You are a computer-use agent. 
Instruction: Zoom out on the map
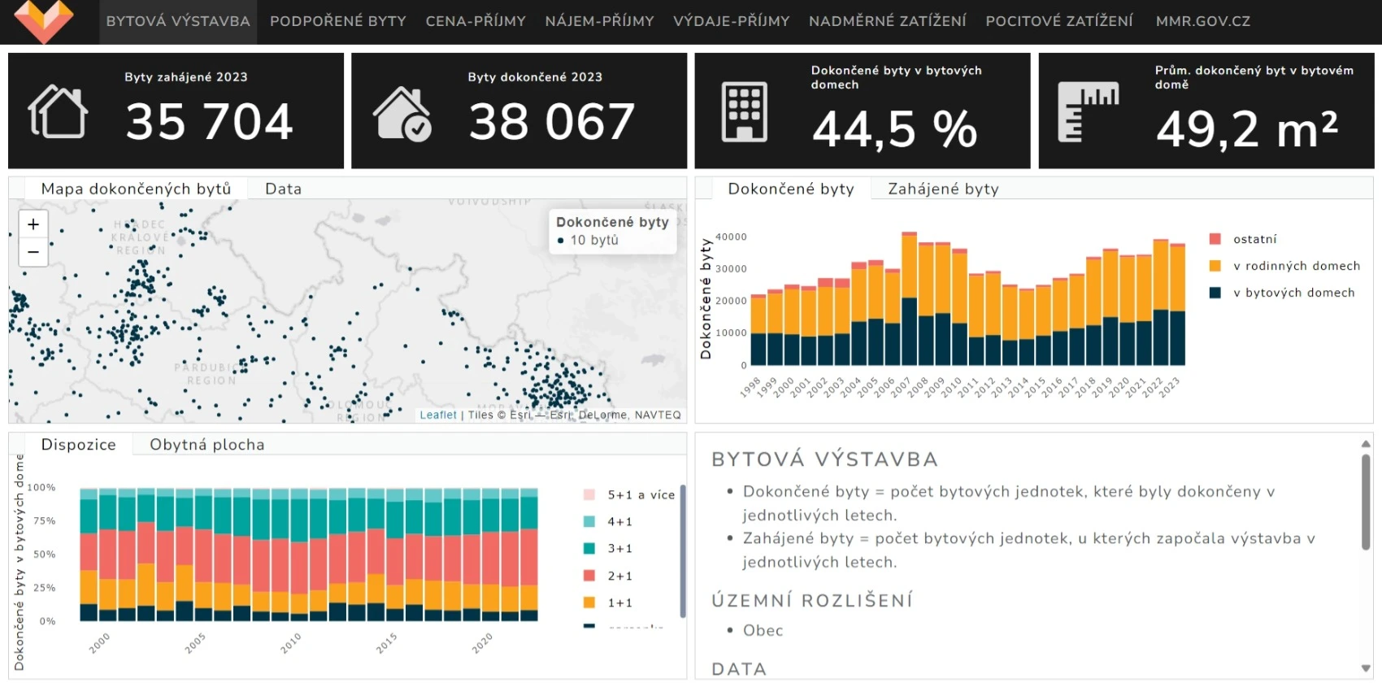[33, 252]
